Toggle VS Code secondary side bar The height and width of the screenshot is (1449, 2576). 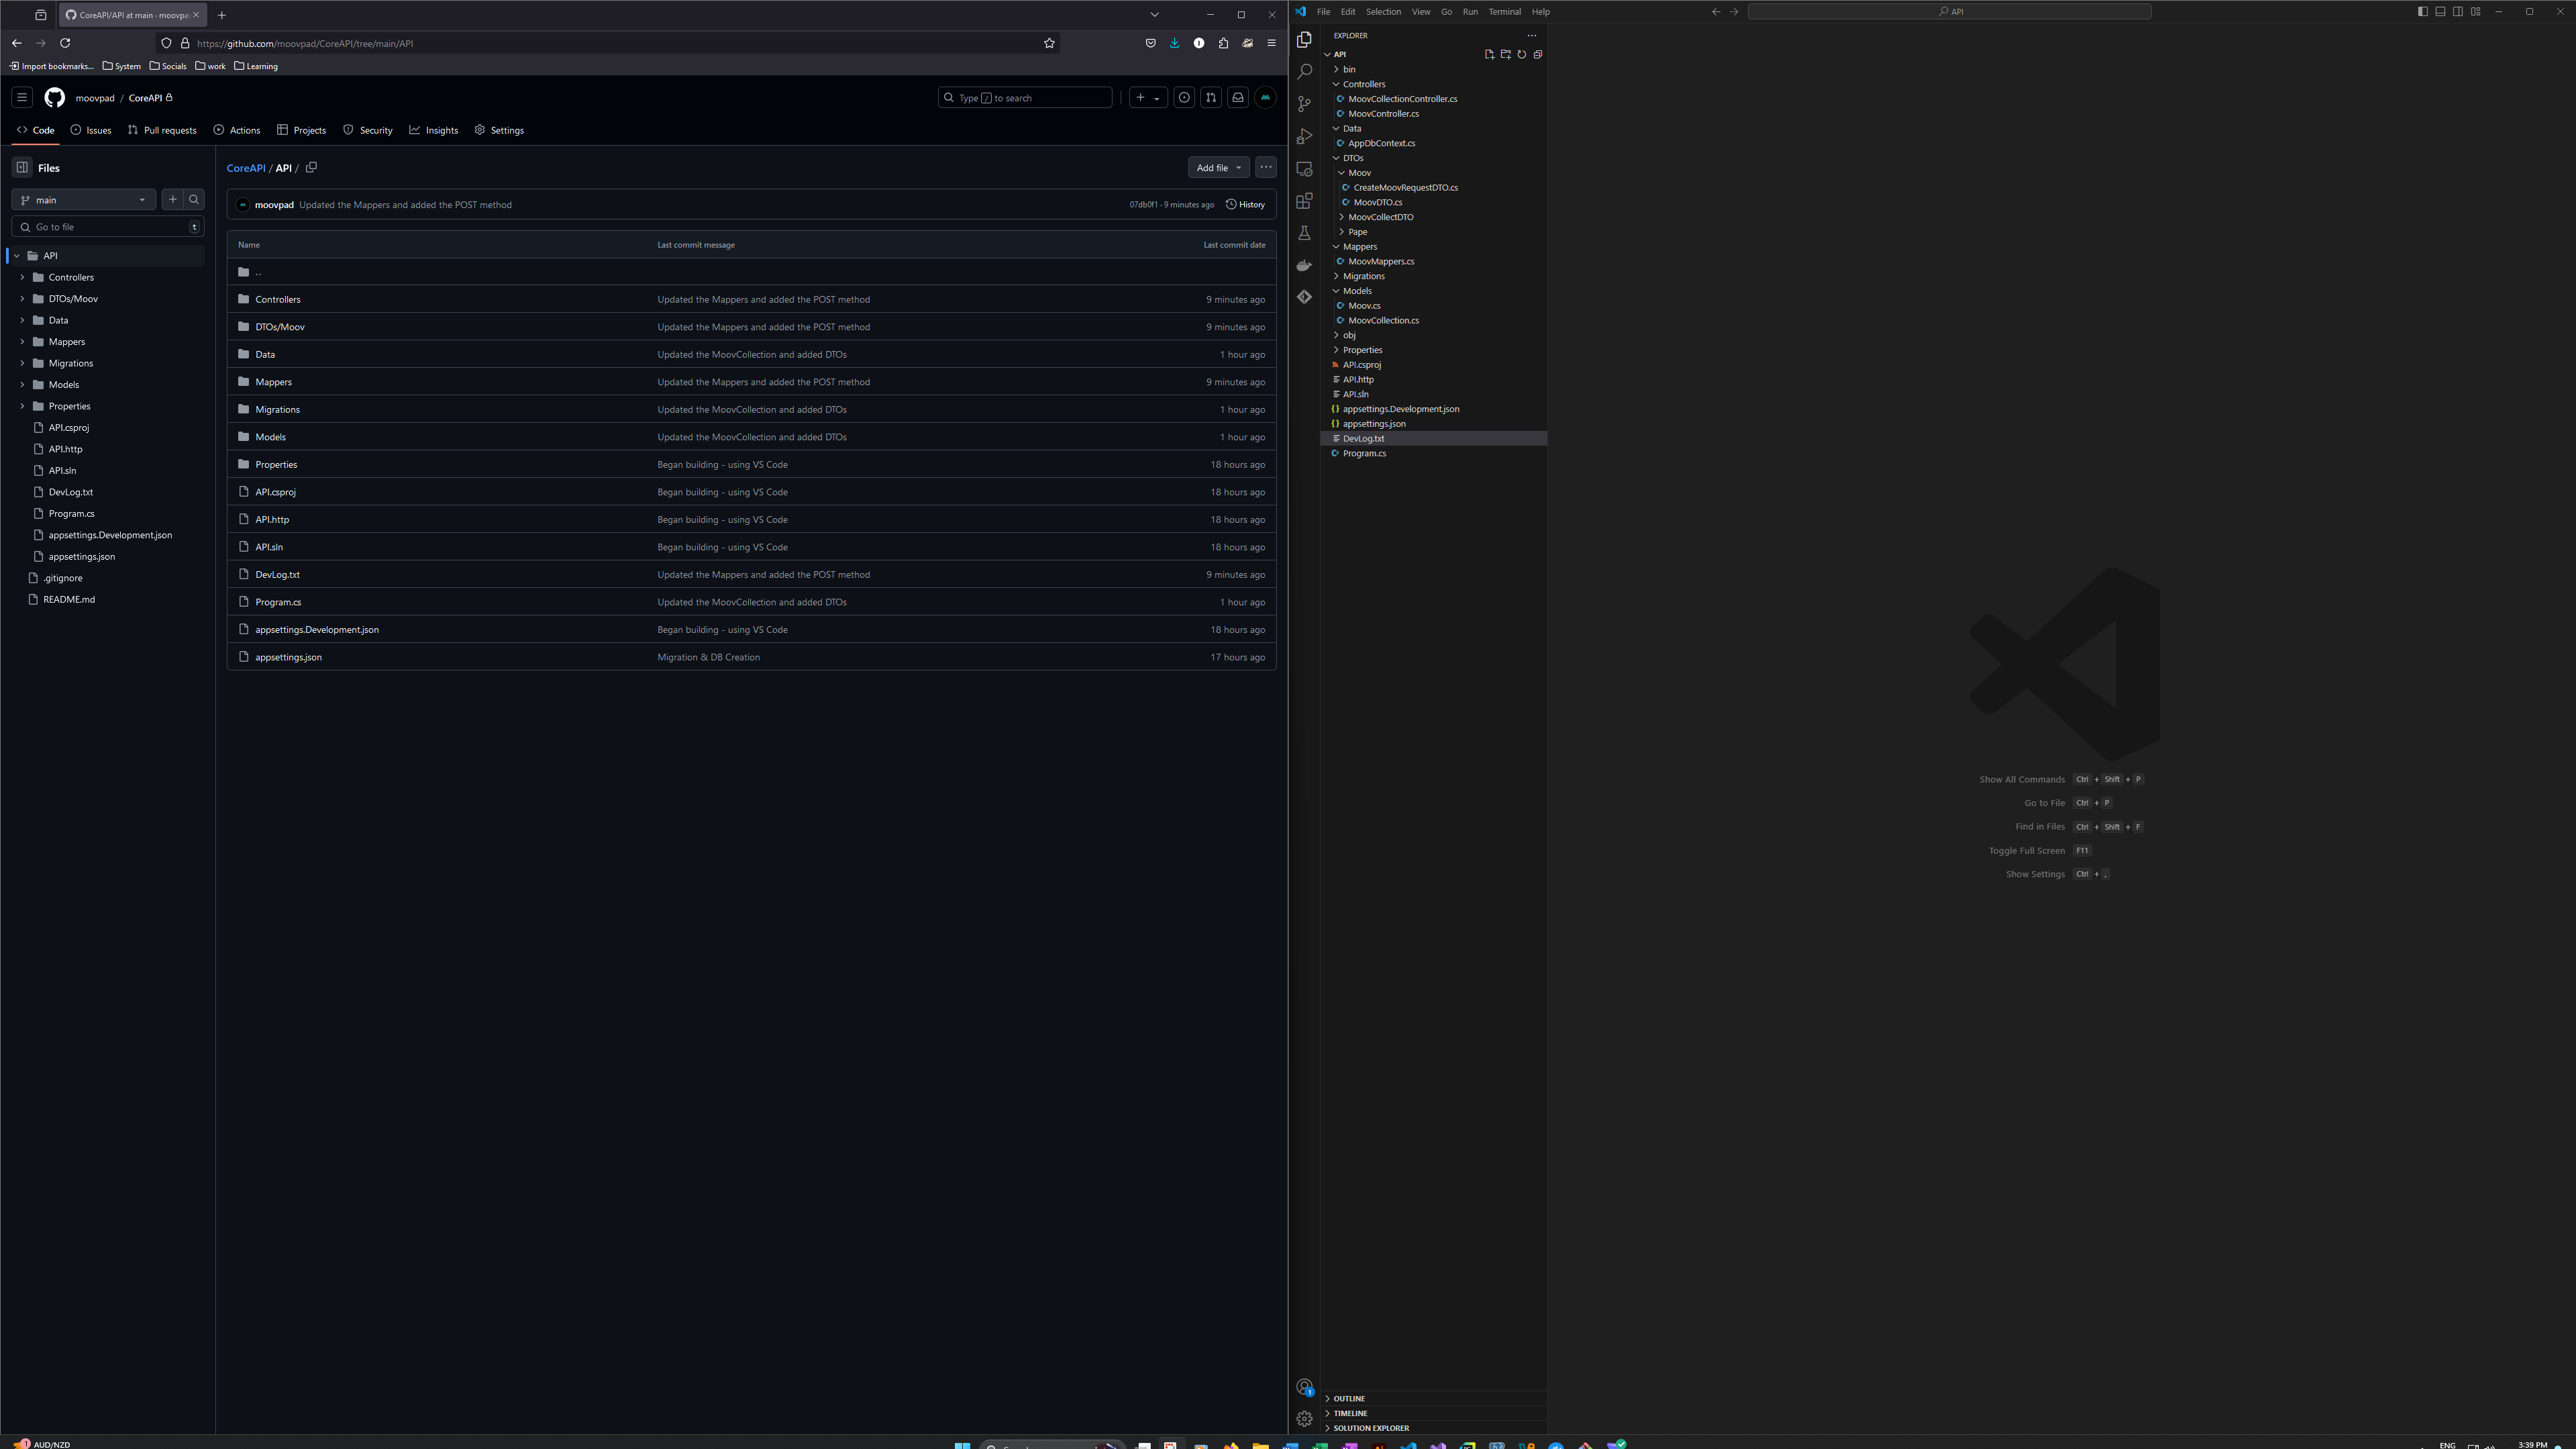click(x=2458, y=12)
